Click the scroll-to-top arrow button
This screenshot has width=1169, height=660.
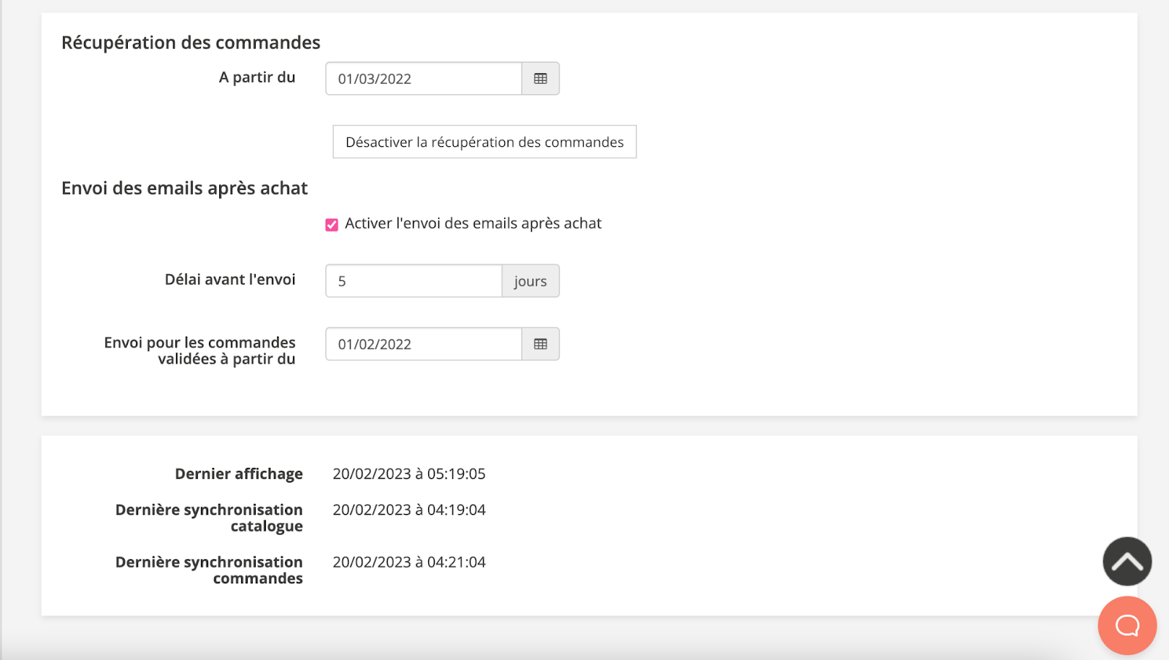[1127, 561]
